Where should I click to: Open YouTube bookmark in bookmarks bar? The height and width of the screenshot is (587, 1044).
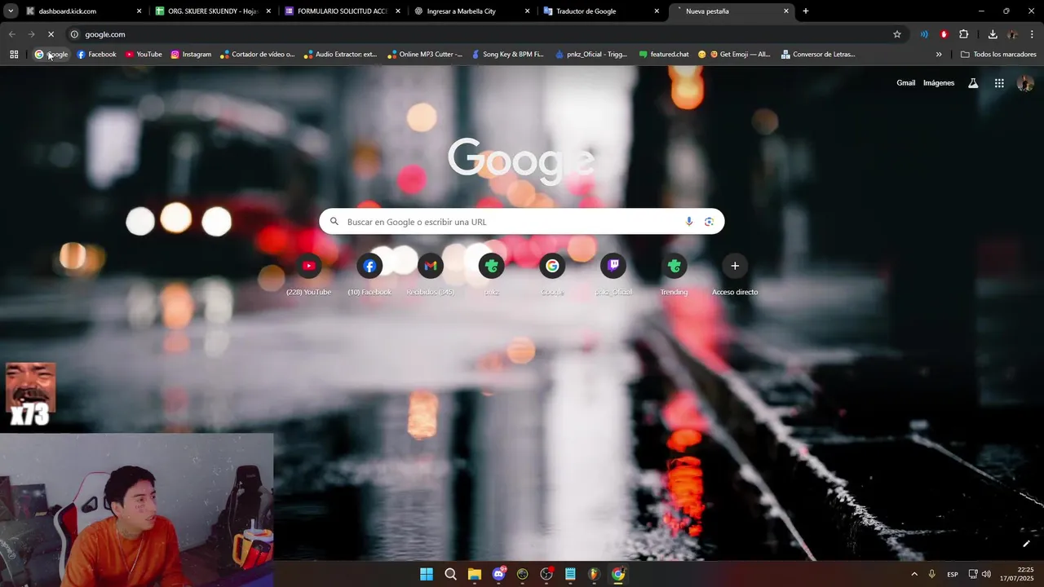[x=144, y=55]
